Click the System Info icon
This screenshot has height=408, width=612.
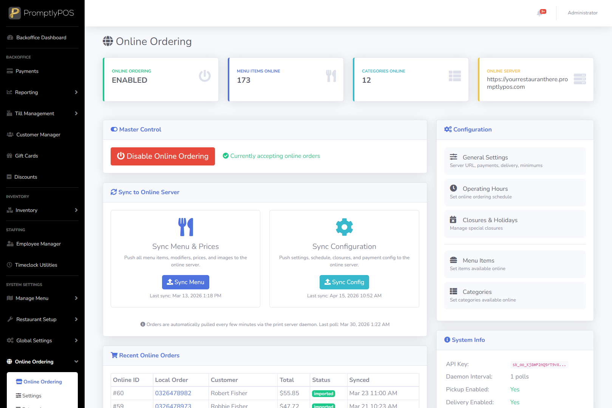[x=447, y=340]
